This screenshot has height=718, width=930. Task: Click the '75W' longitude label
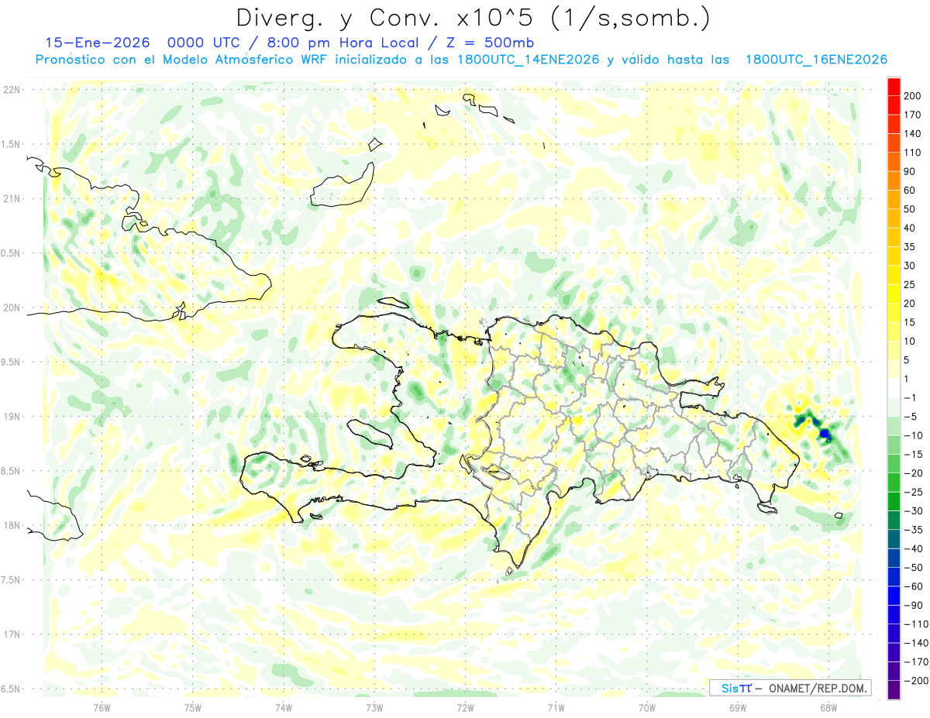coord(193,708)
